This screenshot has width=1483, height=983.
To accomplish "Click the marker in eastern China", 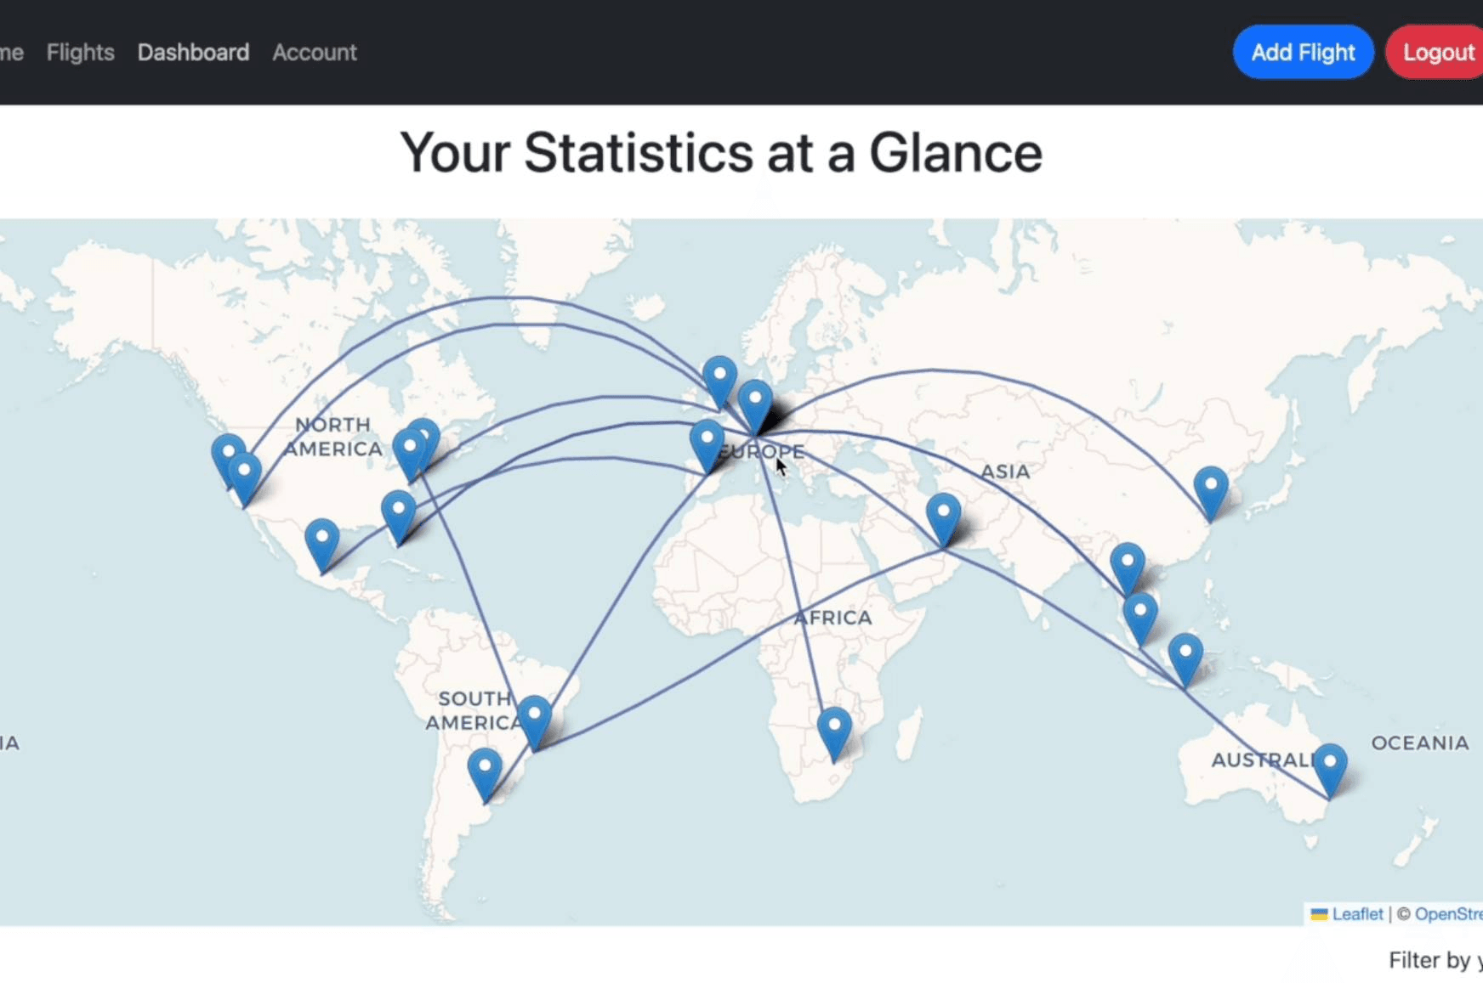I will [1210, 490].
